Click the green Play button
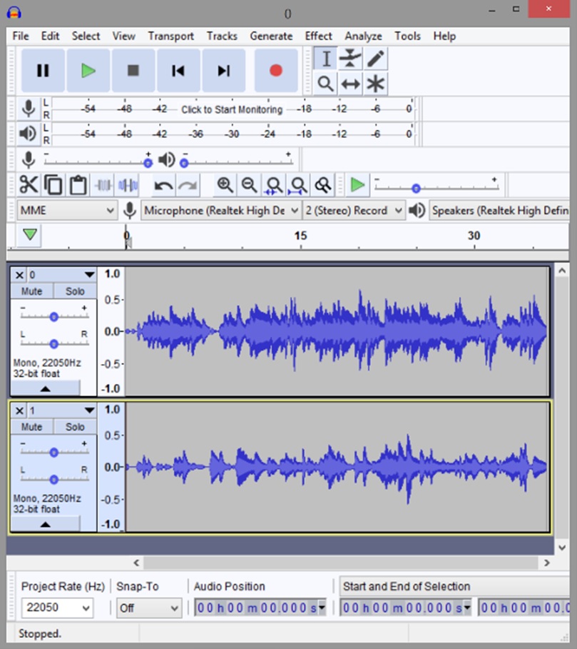 (88, 70)
